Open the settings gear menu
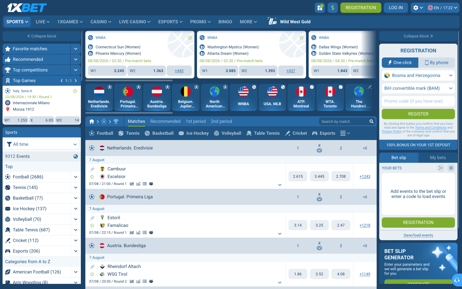 418,8
